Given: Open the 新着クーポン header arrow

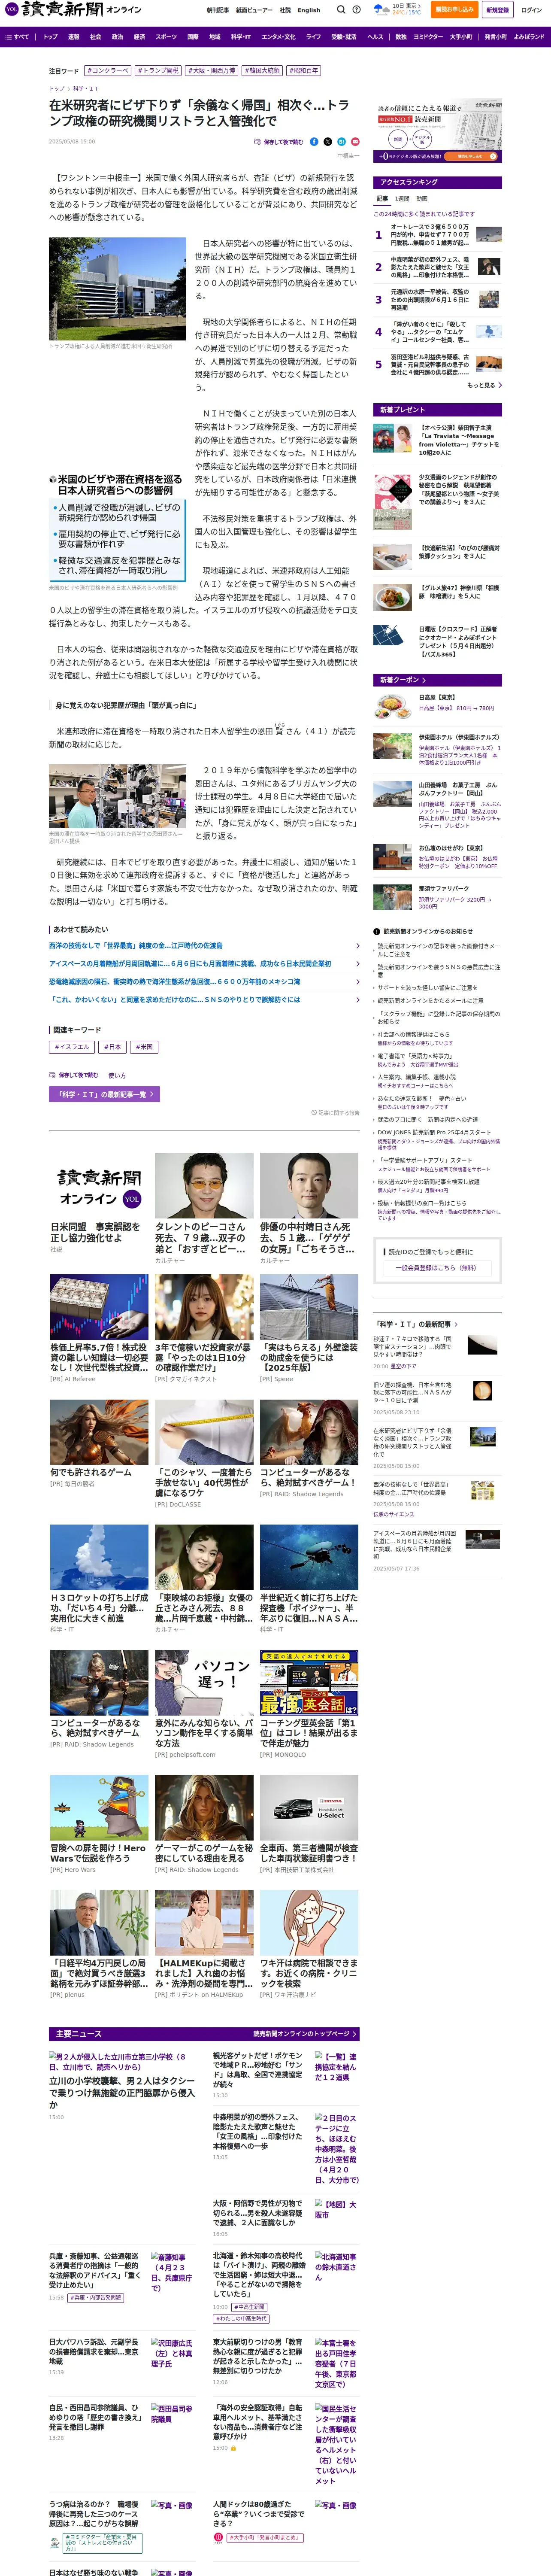Looking at the screenshot, I should 424,680.
